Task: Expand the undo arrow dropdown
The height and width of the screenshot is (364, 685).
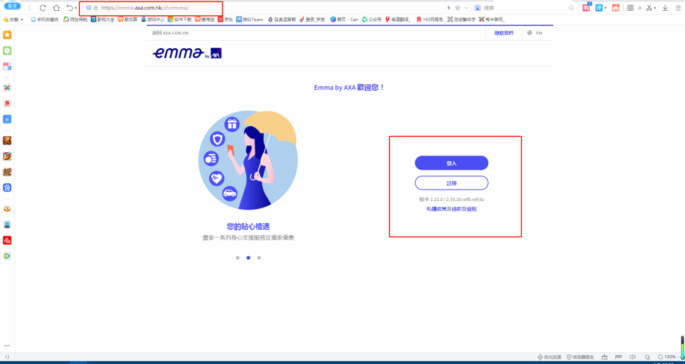Action: pyautogui.click(x=76, y=8)
